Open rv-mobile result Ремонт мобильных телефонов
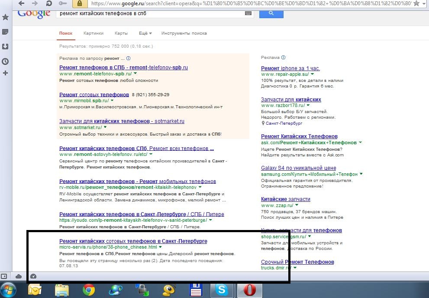Screen dimensions: 429x298 click(x=138, y=181)
